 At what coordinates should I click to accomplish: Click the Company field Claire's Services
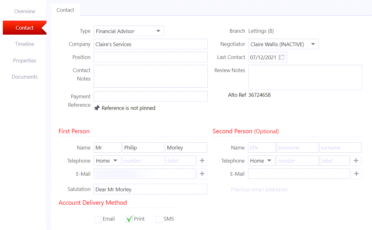pyautogui.click(x=151, y=44)
